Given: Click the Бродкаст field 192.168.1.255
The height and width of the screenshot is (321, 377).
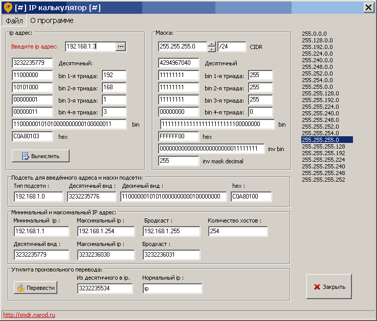Looking at the screenshot, I should [171, 231].
